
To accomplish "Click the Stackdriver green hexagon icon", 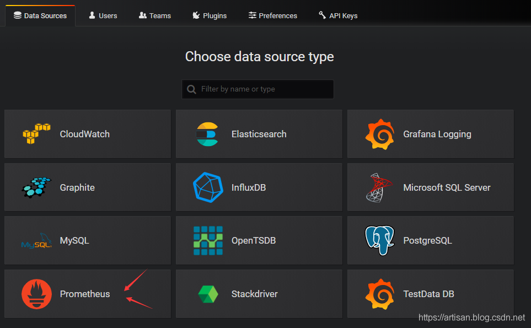I will [208, 294].
